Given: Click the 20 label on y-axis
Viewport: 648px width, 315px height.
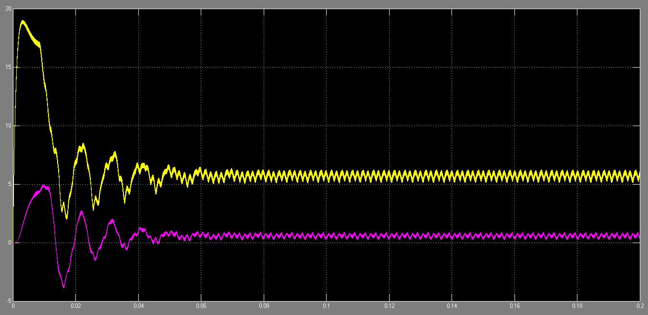Looking at the screenshot, I should [x=6, y=9].
